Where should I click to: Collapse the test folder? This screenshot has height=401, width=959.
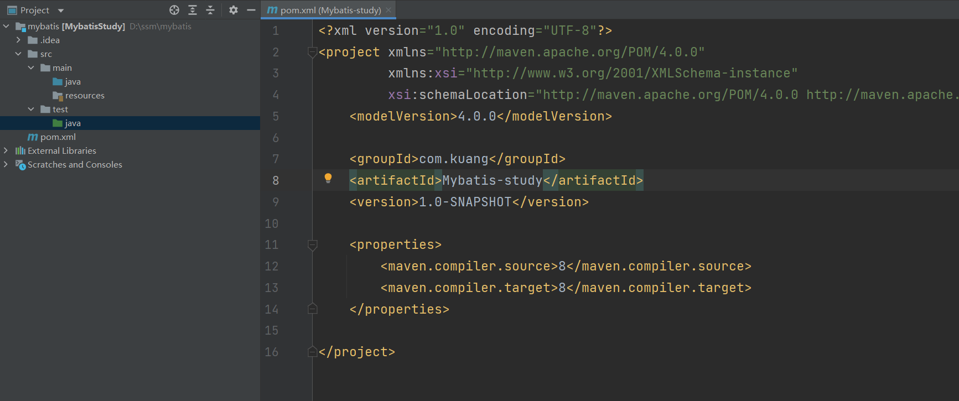click(x=31, y=109)
